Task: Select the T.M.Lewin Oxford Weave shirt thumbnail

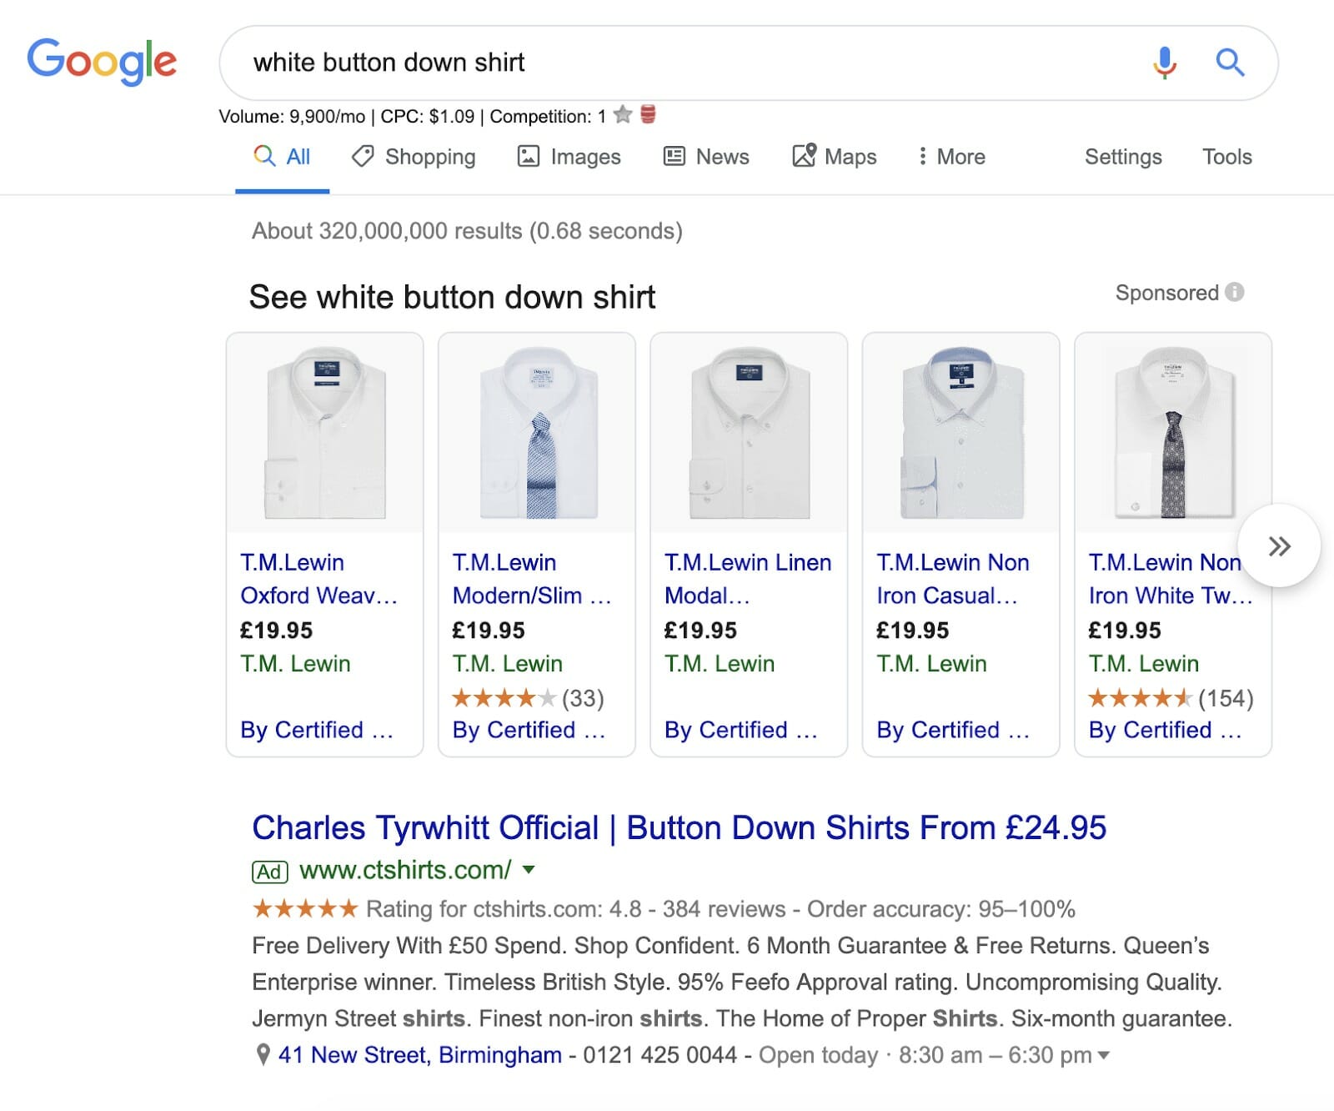Action: click(x=325, y=433)
